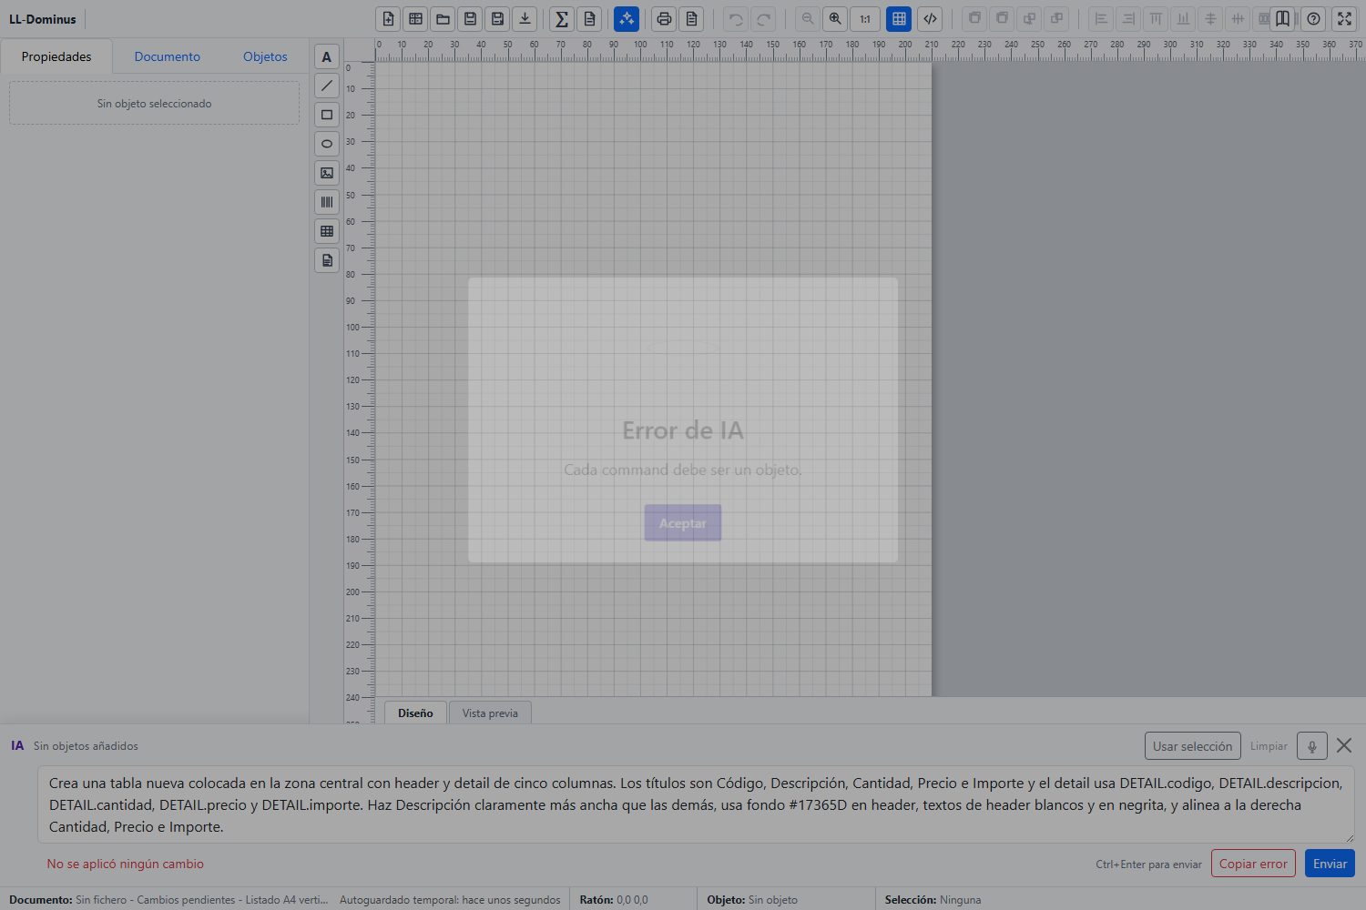Click the 'Documento: Sin fichero' status entry
Screen dimensions: 1366x910
(168, 899)
